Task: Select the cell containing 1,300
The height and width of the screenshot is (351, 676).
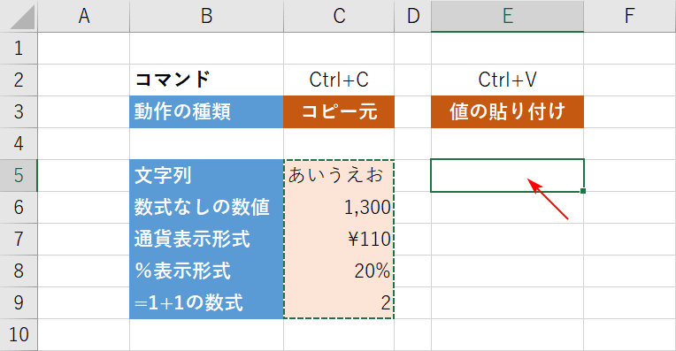Action: click(x=339, y=208)
